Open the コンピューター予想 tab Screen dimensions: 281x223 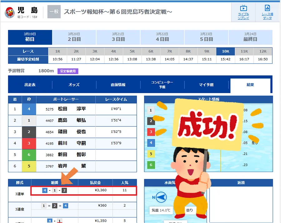162,85
